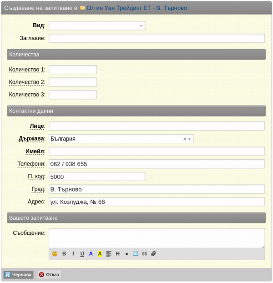Apply italic formatting to message text
The image size is (273, 283).
pos(73,254)
